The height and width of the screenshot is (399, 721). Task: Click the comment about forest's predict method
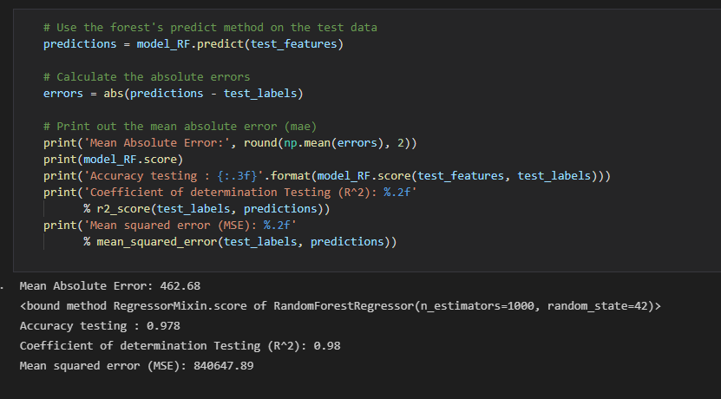pos(210,28)
